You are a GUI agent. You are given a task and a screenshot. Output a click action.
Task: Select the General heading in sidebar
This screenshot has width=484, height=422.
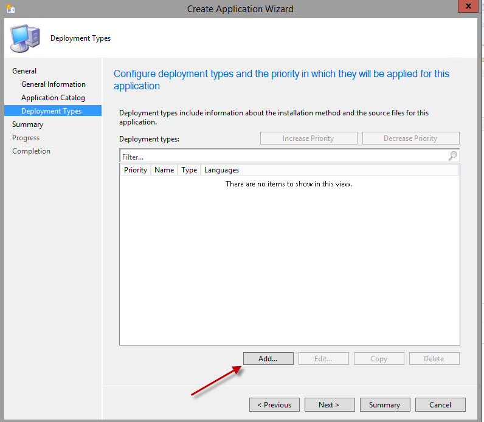24,71
